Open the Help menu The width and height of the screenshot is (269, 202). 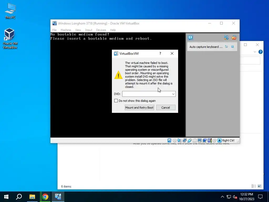113,30
